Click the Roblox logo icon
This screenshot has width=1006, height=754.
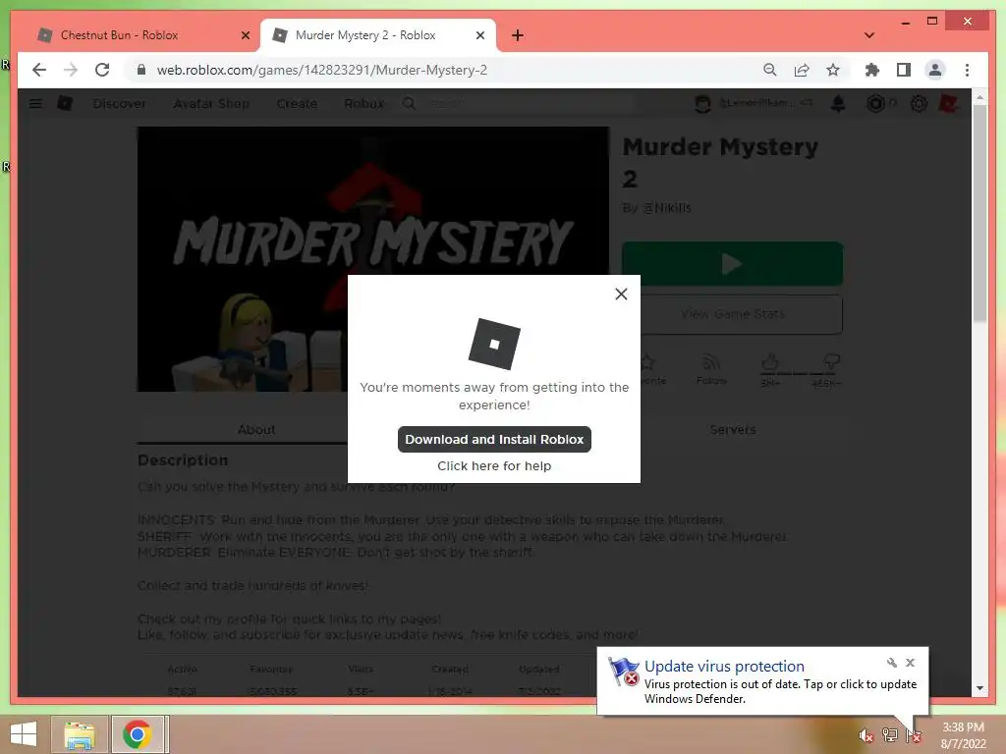[x=65, y=102]
